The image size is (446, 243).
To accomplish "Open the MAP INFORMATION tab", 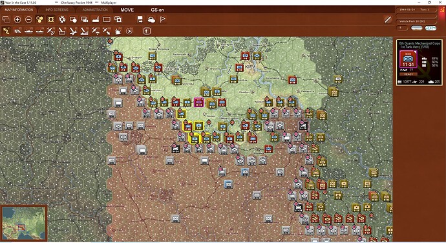I will (x=19, y=10).
